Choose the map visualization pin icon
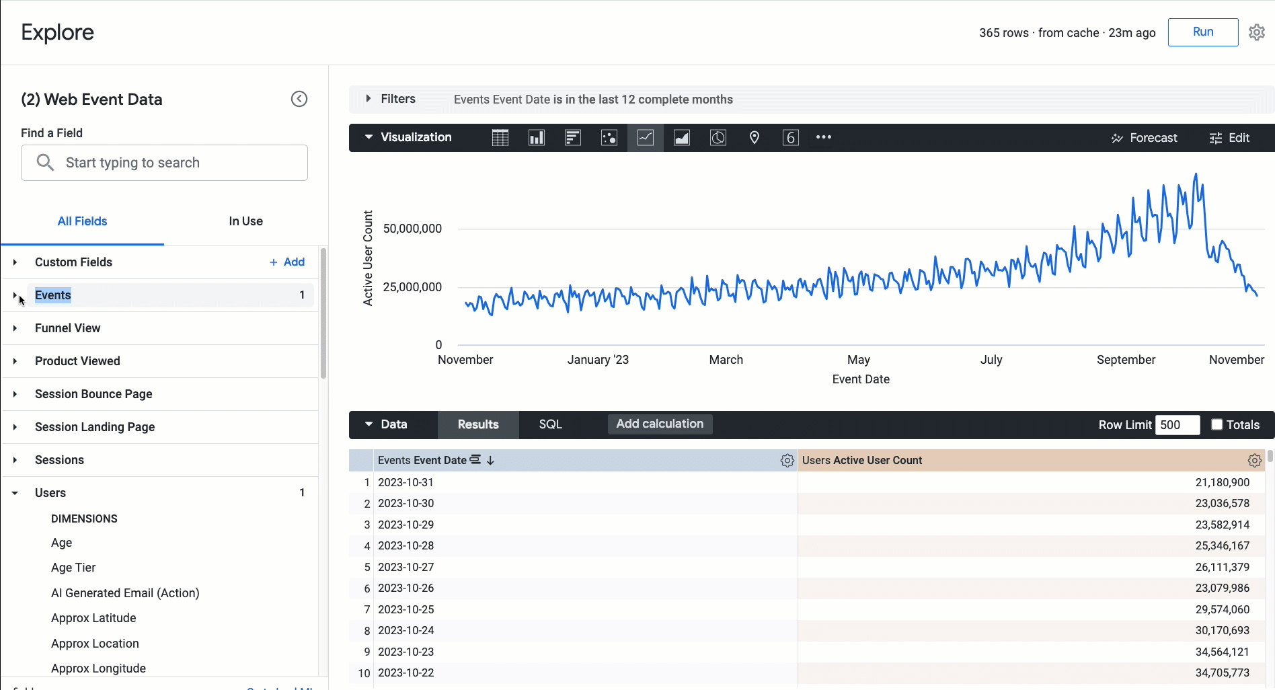This screenshot has height=690, width=1275. coord(754,138)
